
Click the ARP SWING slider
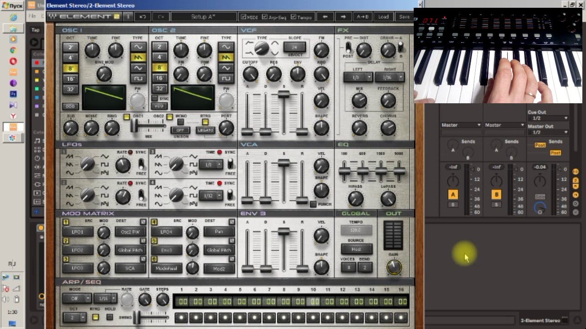point(151,317)
